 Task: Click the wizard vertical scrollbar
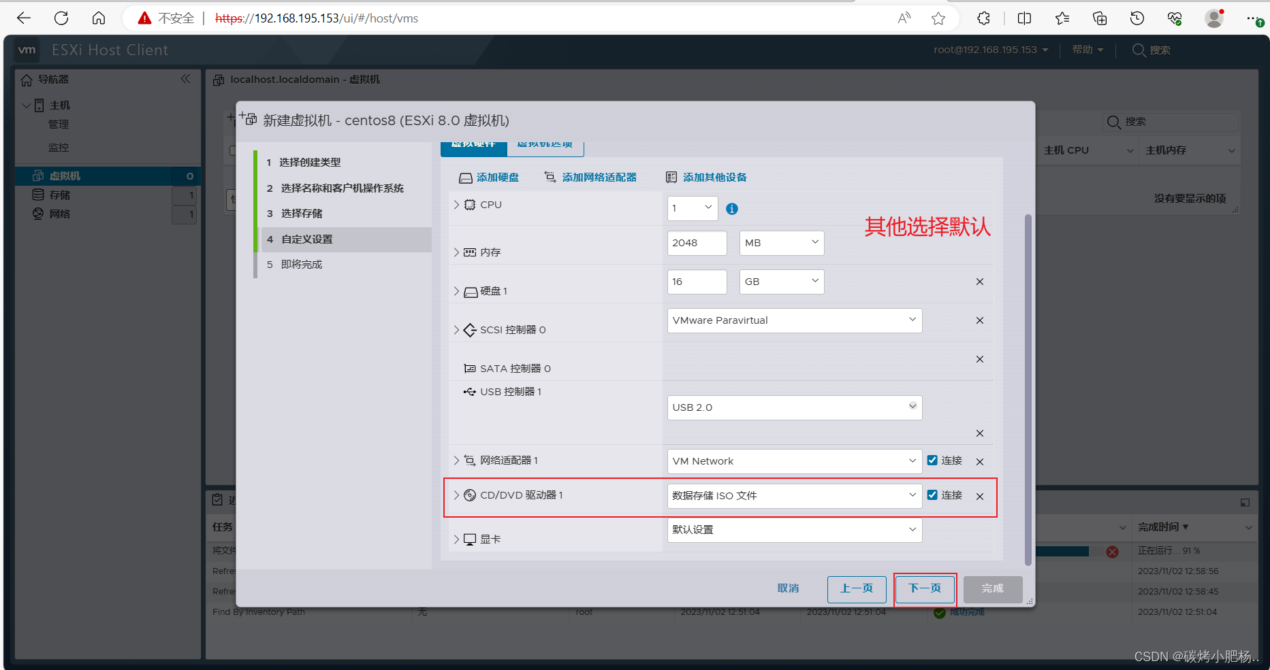(1028, 390)
